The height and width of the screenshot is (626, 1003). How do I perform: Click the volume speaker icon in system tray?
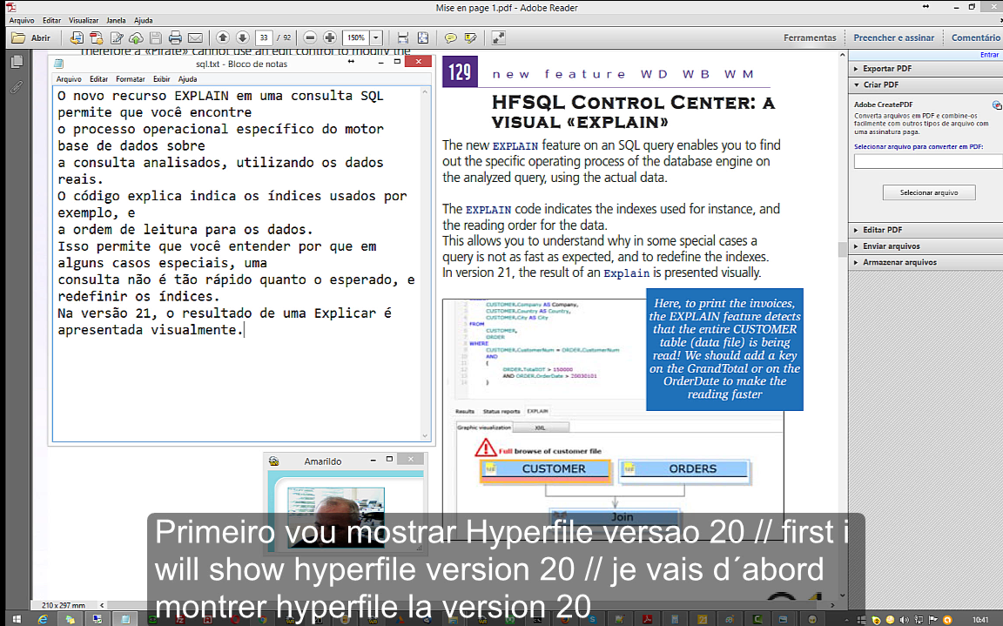[x=904, y=620]
